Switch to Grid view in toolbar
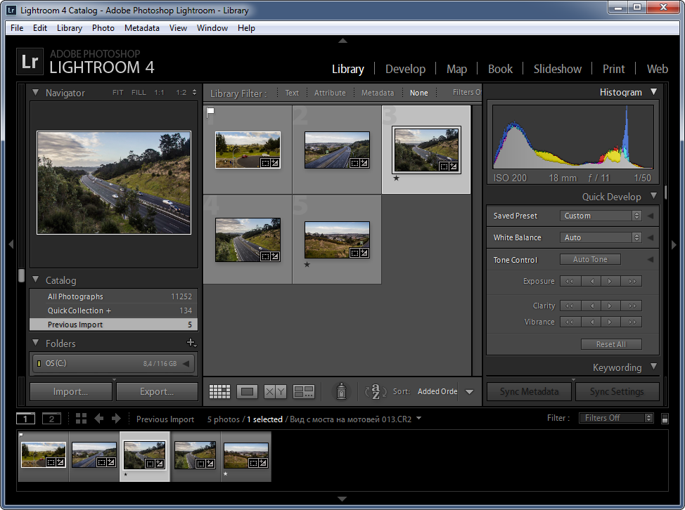This screenshot has width=685, height=510. click(x=220, y=391)
